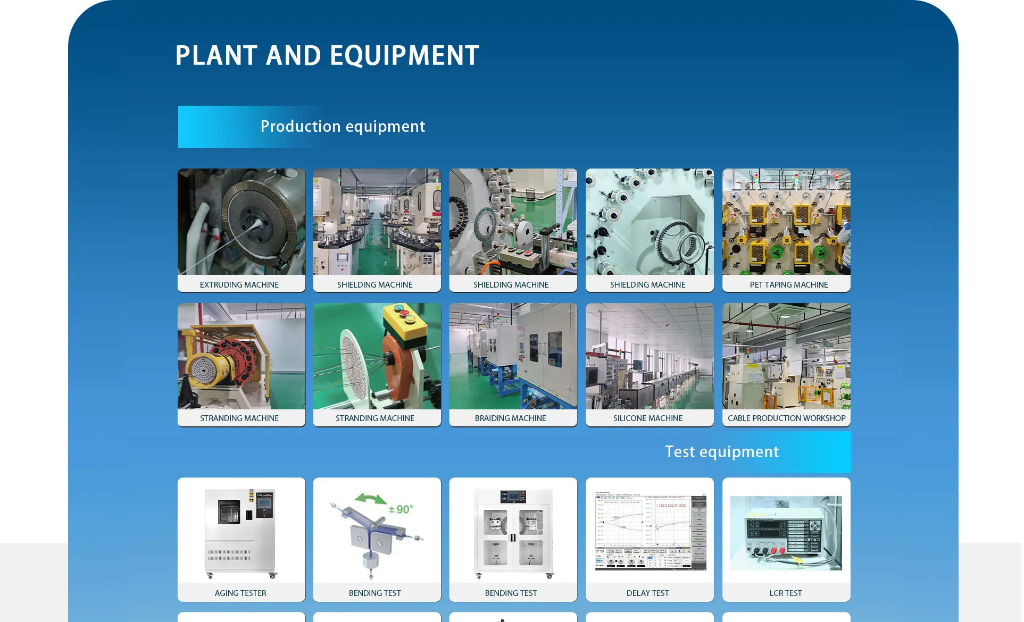Click the 'PET TAPING MACHINE' caption text
The height and width of the screenshot is (622, 1024).
tap(788, 285)
